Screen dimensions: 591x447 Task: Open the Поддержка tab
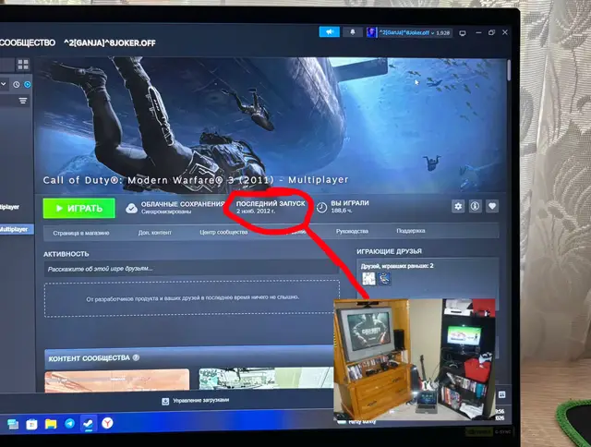tap(410, 231)
